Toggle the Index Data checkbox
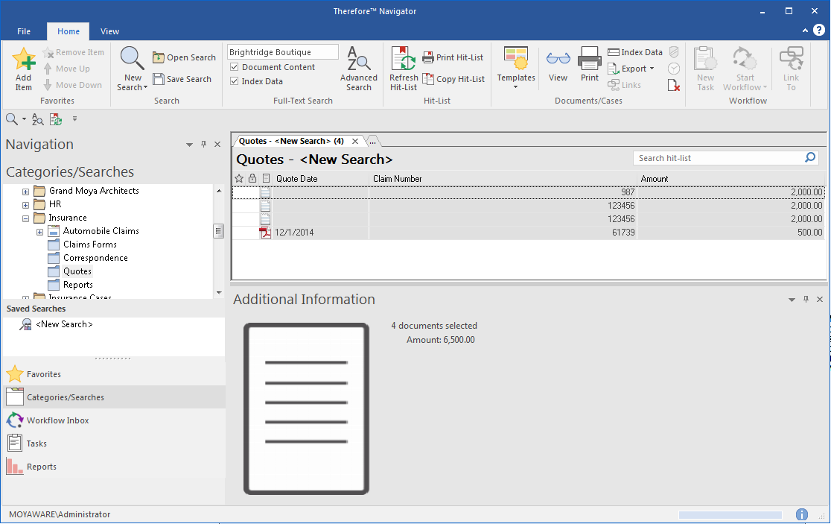The width and height of the screenshot is (831, 524). pyautogui.click(x=235, y=81)
